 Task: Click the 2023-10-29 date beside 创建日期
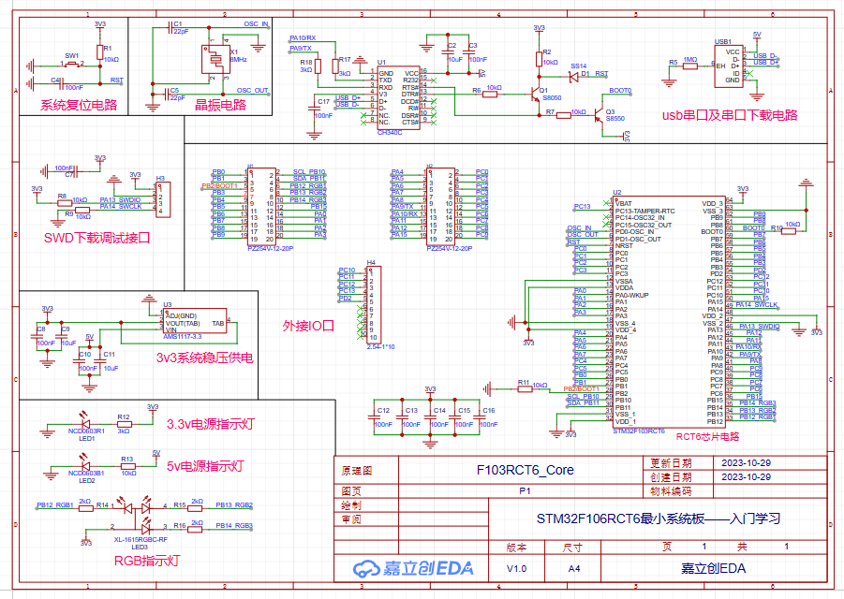tap(746, 477)
